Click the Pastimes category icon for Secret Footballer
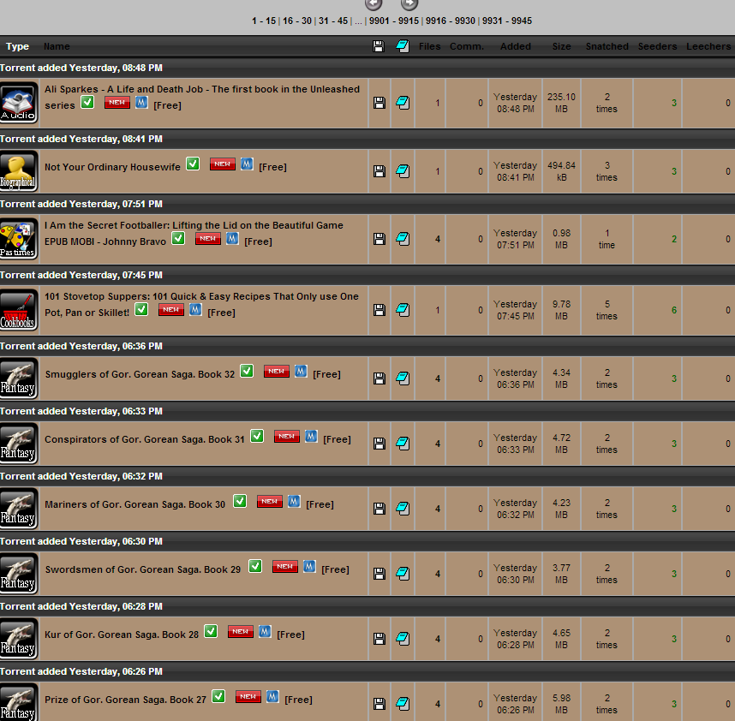Image resolution: width=735 pixels, height=721 pixels. 19,239
